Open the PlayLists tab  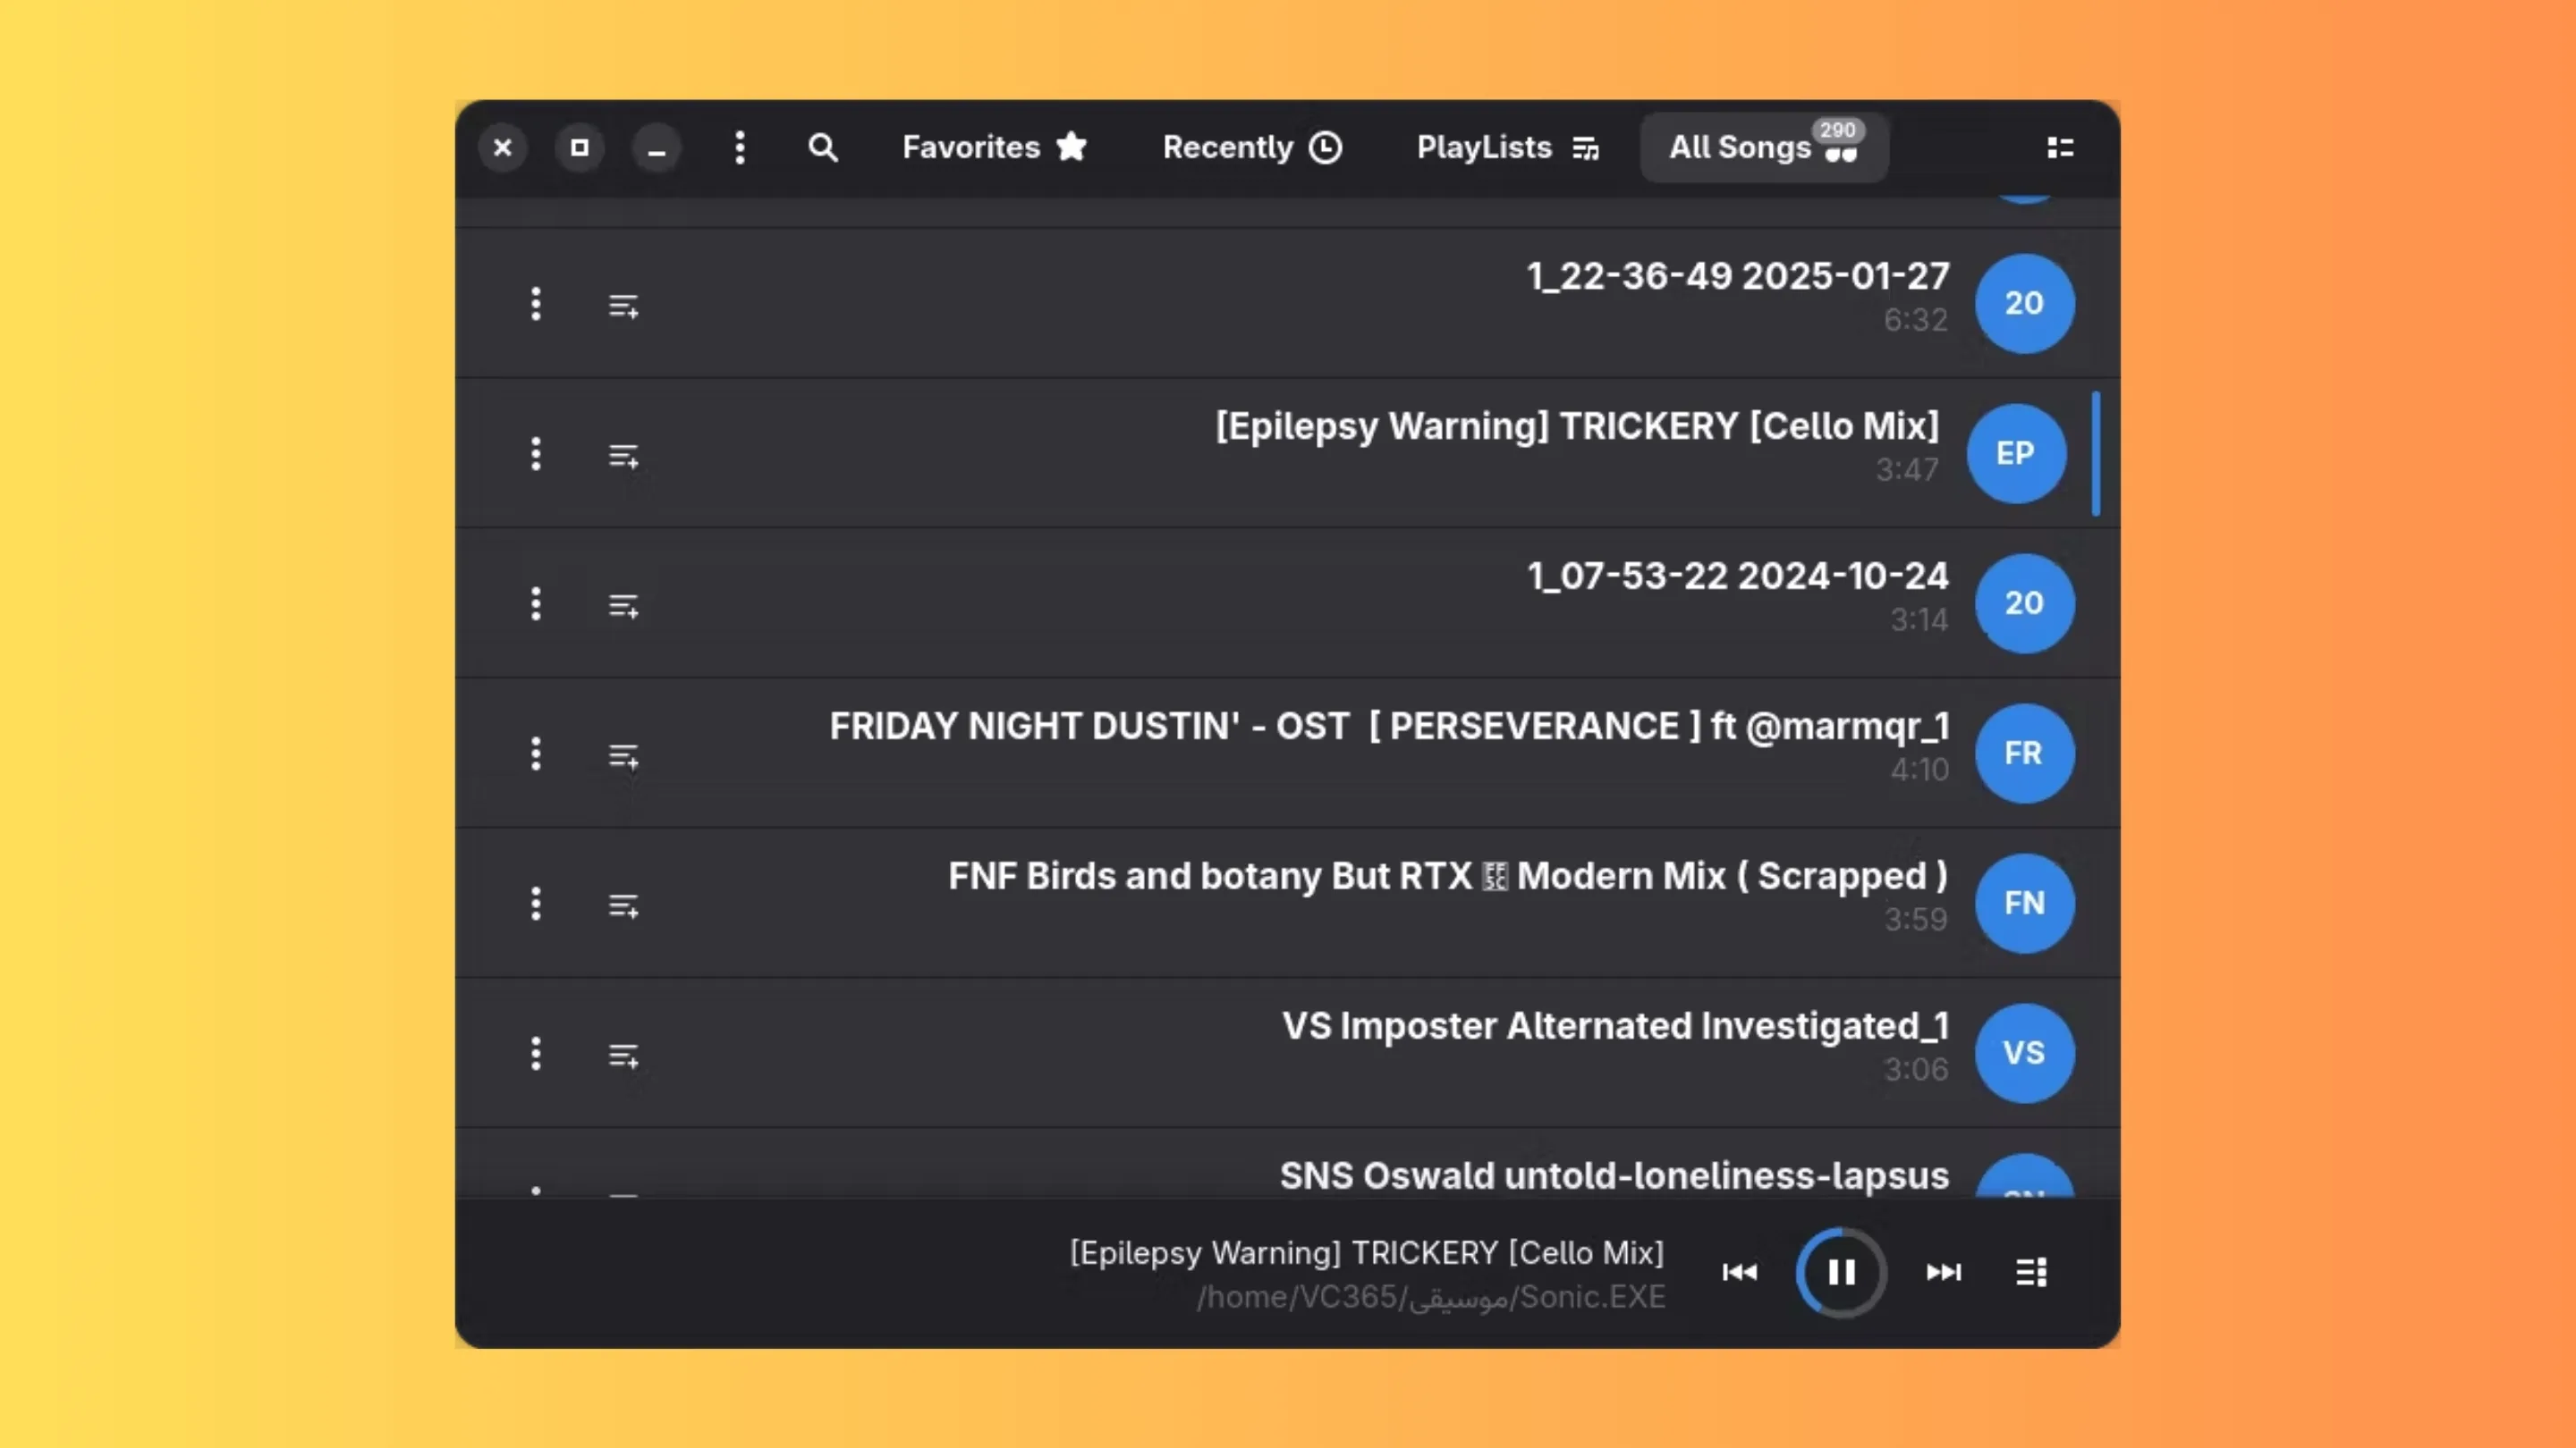click(1508, 147)
